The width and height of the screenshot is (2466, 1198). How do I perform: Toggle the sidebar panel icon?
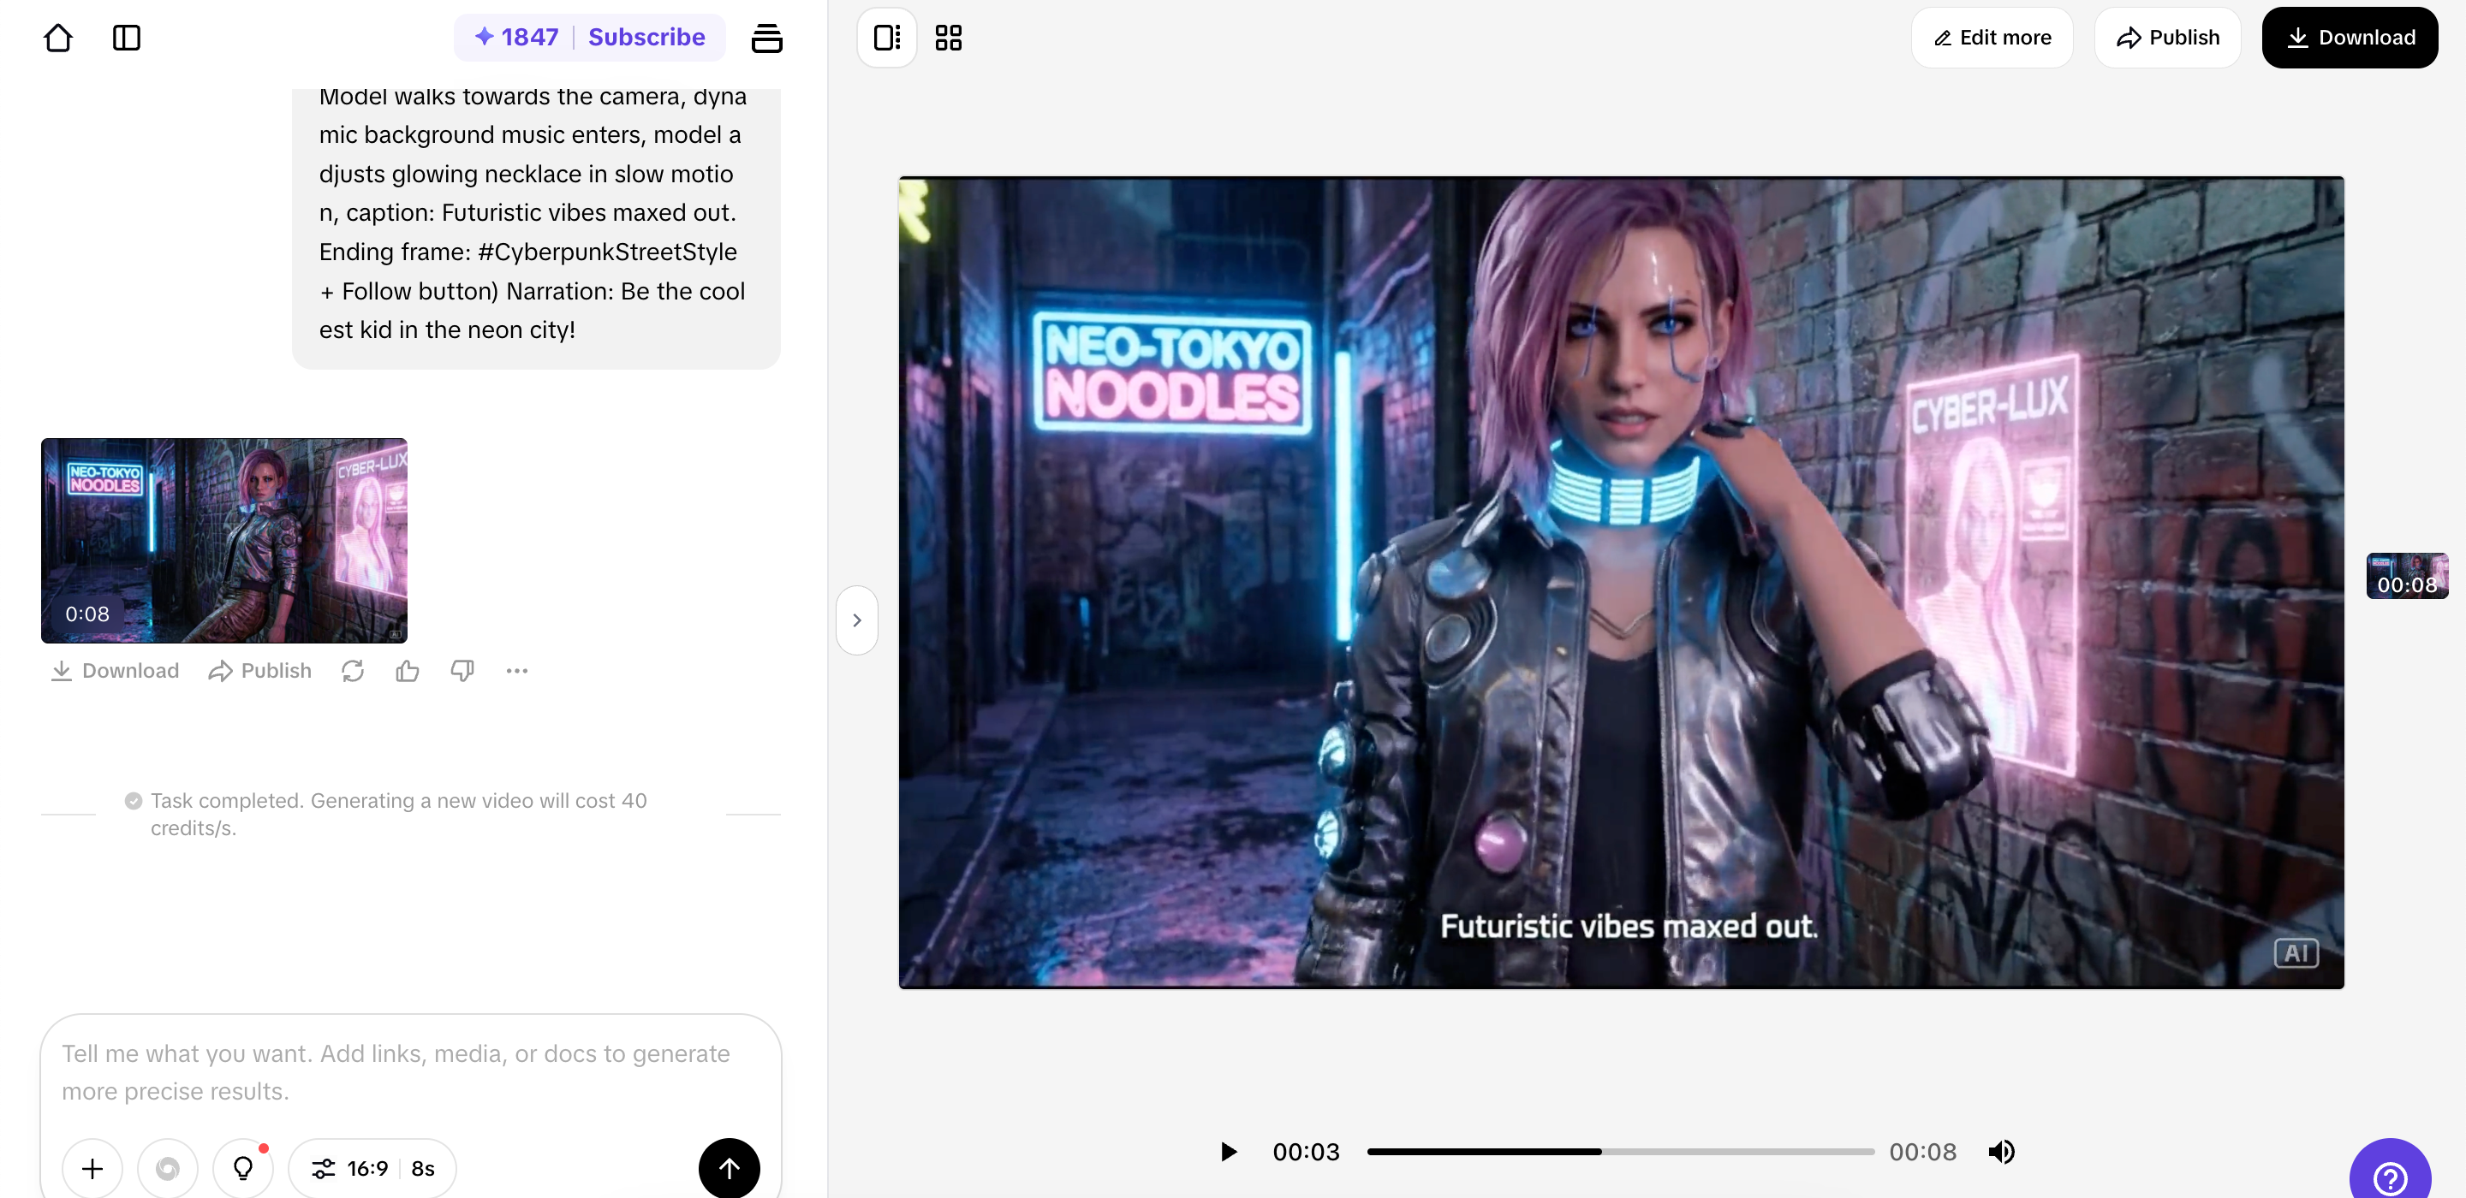coord(127,39)
